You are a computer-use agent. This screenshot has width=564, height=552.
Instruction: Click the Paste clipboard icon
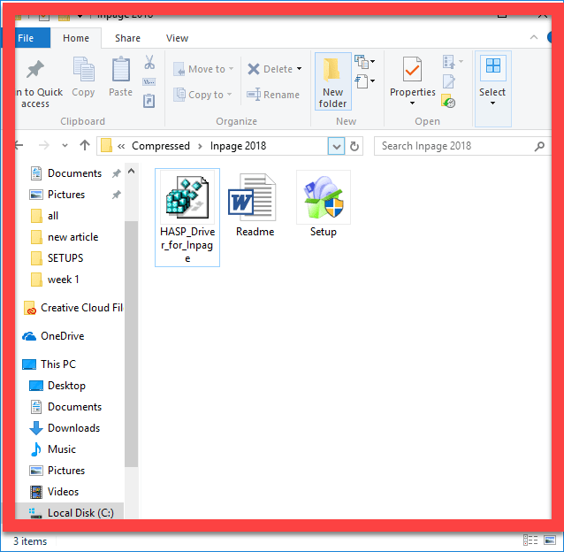121,76
